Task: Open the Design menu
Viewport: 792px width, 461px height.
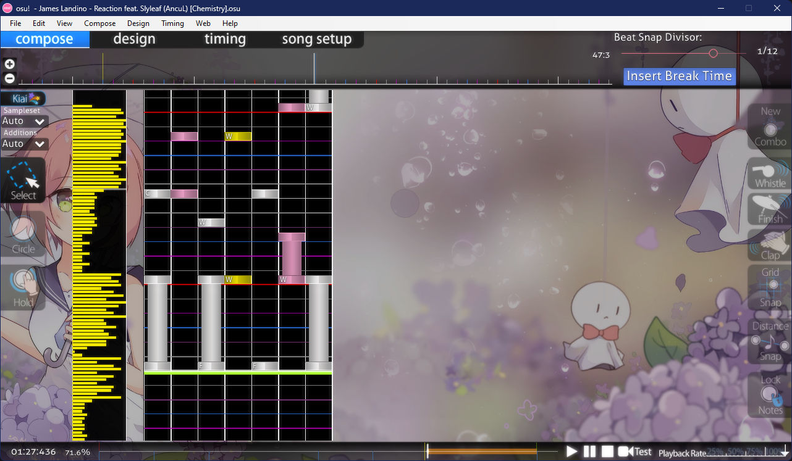Action: point(138,23)
